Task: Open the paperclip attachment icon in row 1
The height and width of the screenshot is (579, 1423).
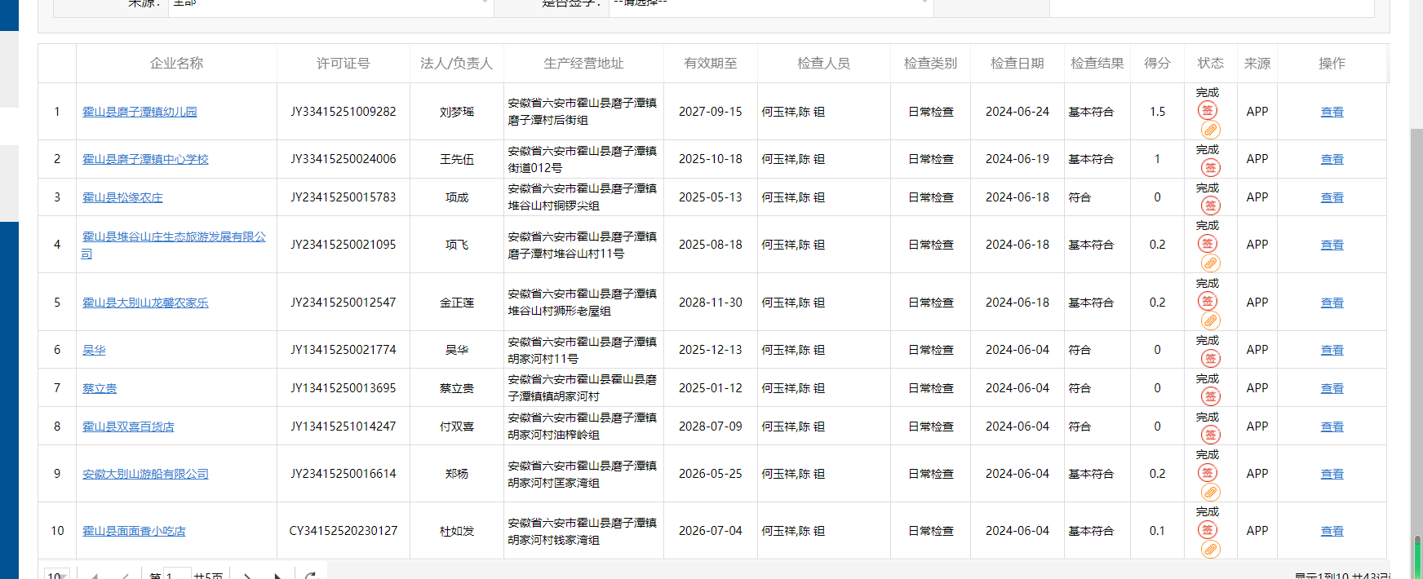Action: 1210,130
